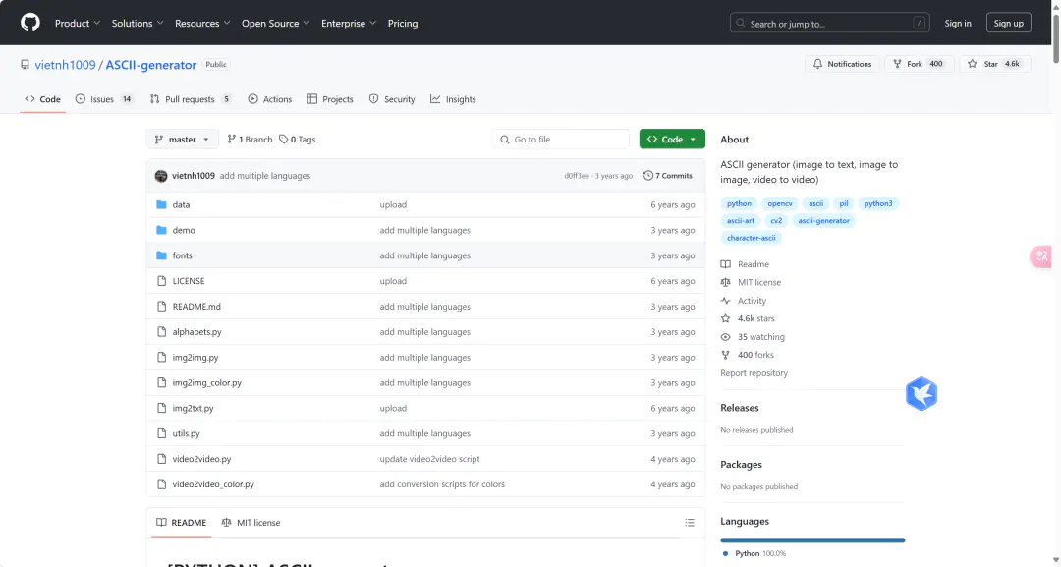Open the 0 Tags link
Image resolution: width=1061 pixels, height=567 pixels.
[298, 140]
